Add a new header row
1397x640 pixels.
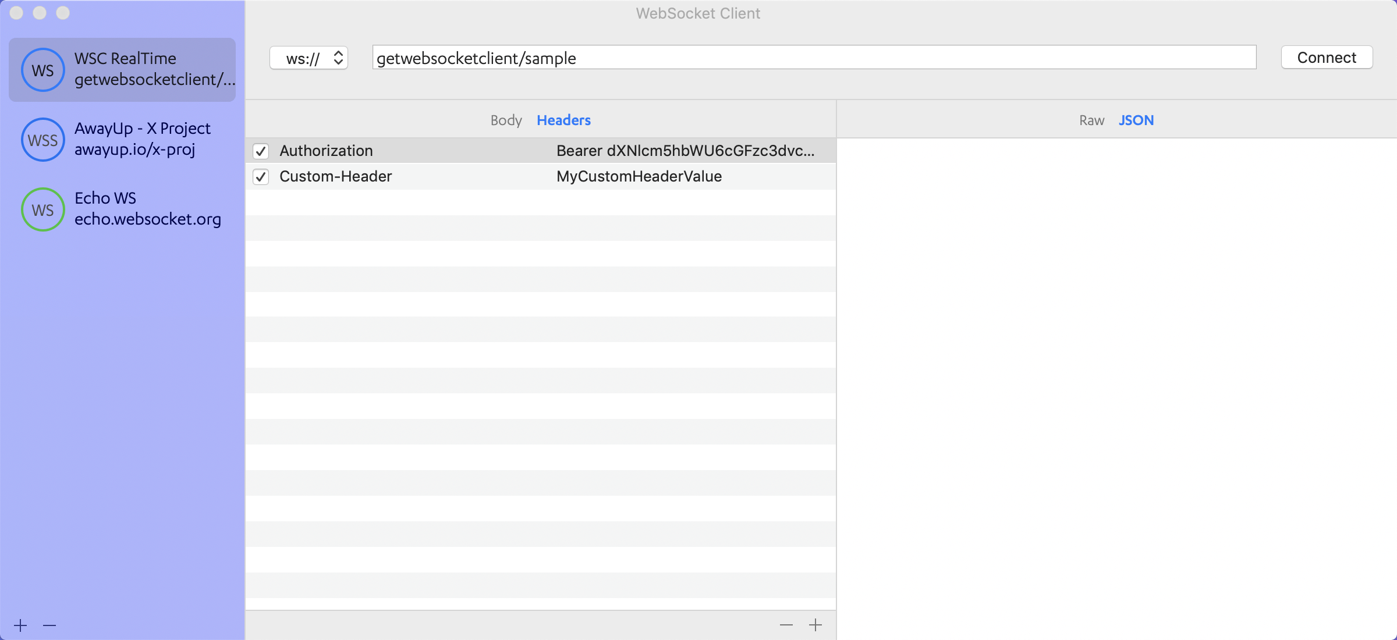pyautogui.click(x=815, y=624)
